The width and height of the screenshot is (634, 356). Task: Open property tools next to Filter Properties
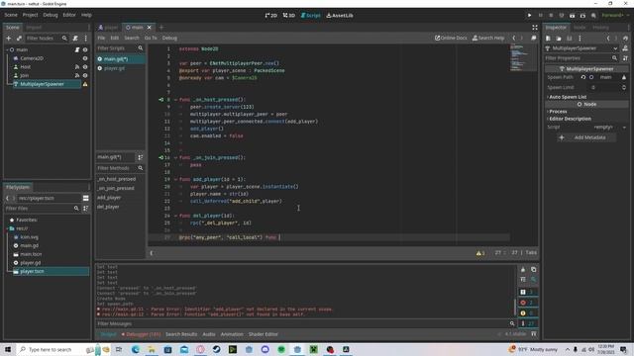click(625, 58)
